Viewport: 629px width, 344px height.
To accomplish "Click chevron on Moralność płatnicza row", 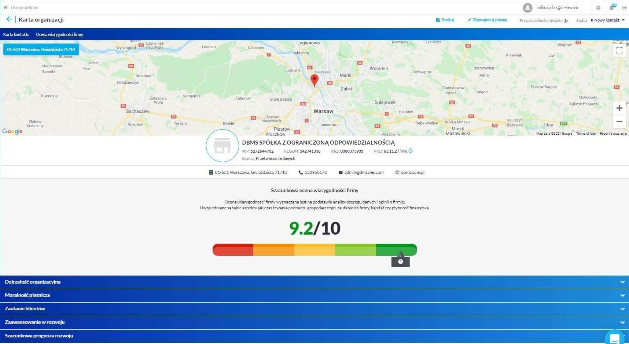I will point(622,295).
